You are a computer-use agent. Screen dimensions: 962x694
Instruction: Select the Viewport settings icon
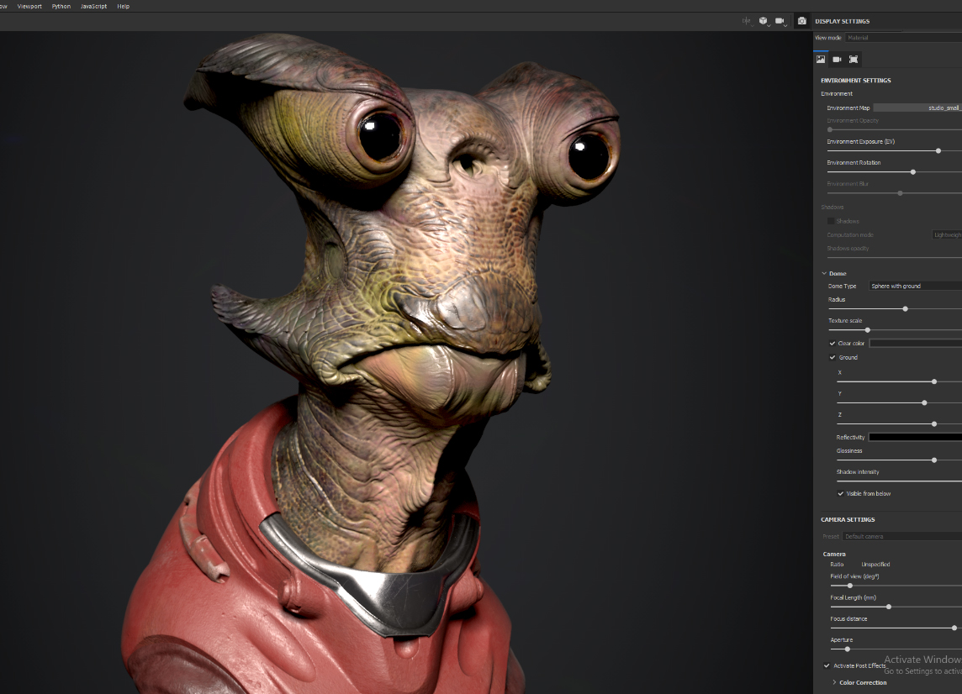[854, 59]
